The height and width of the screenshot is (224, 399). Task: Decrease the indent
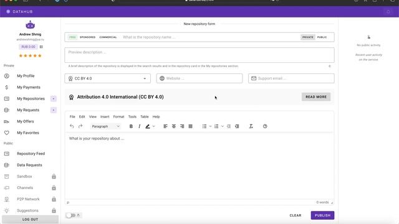229,126
